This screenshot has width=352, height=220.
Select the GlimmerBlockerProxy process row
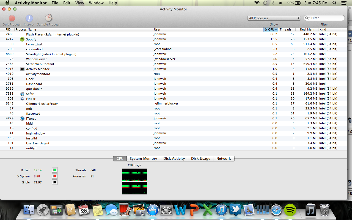pos(174,104)
